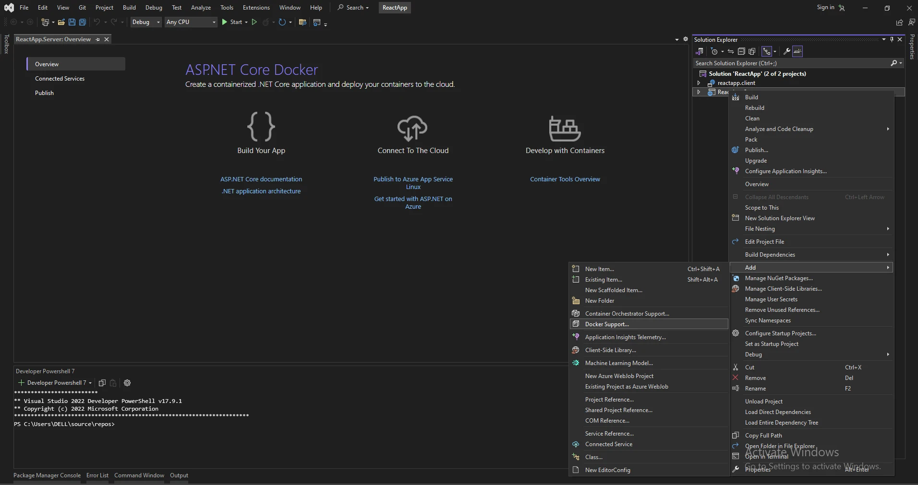
Task: Choose Docker Support in Add submenu
Action: (x=649, y=324)
